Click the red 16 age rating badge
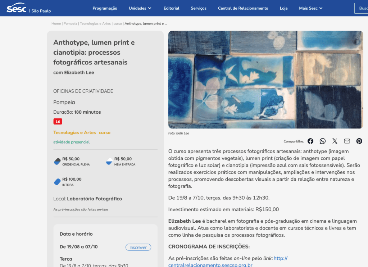The width and height of the screenshot is (368, 267). [x=58, y=122]
